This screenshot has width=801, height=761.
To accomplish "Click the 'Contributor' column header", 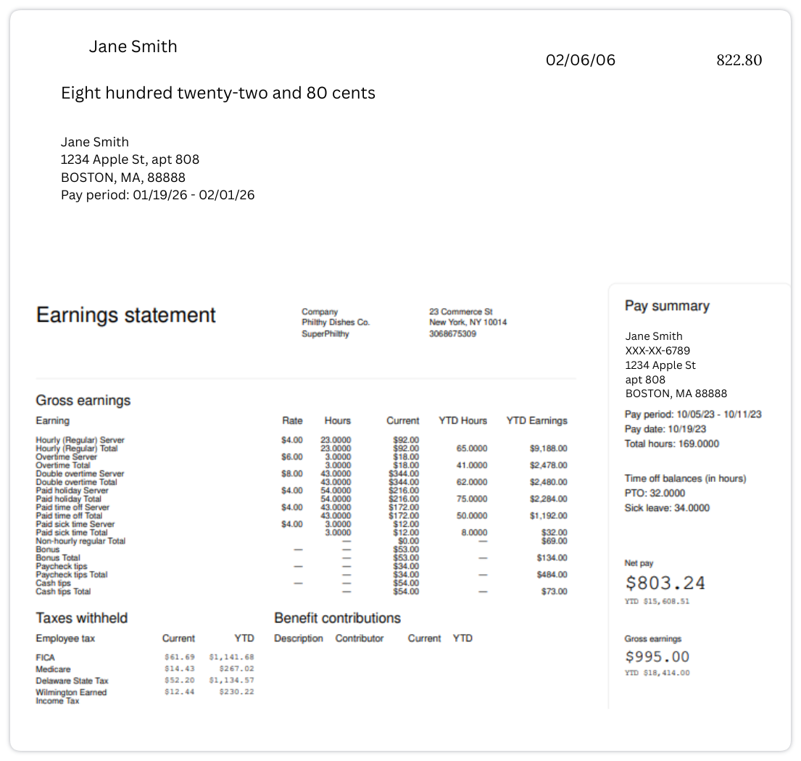I will (x=360, y=639).
